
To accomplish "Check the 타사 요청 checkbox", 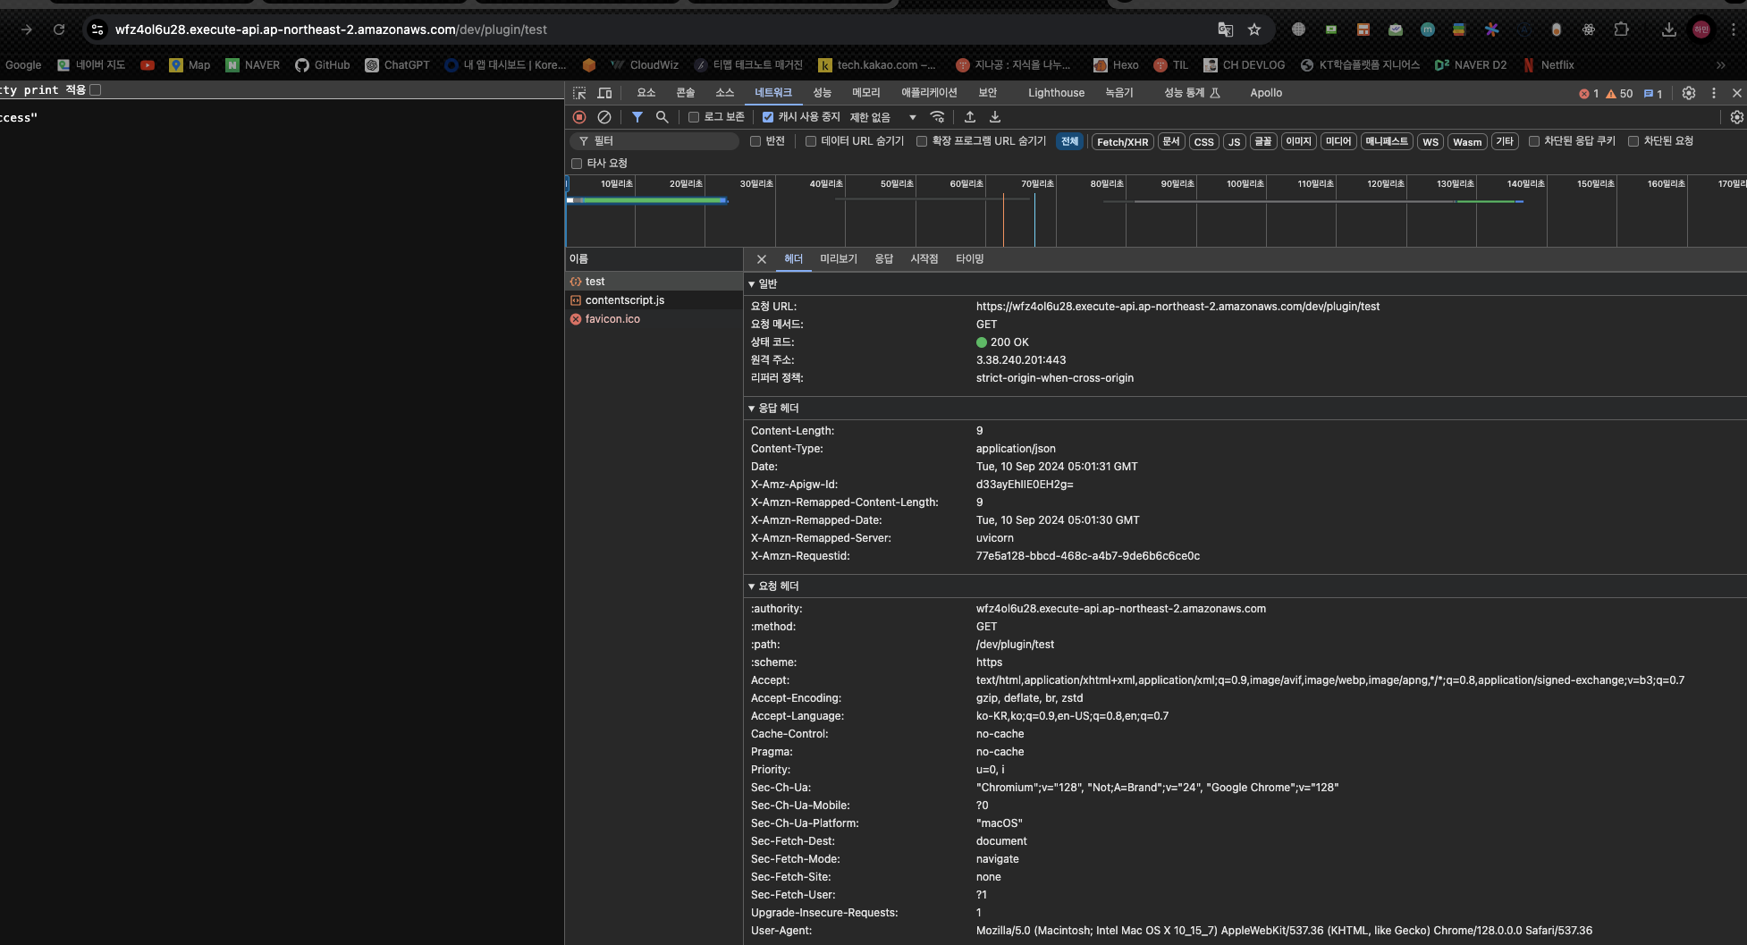I will pyautogui.click(x=577, y=164).
